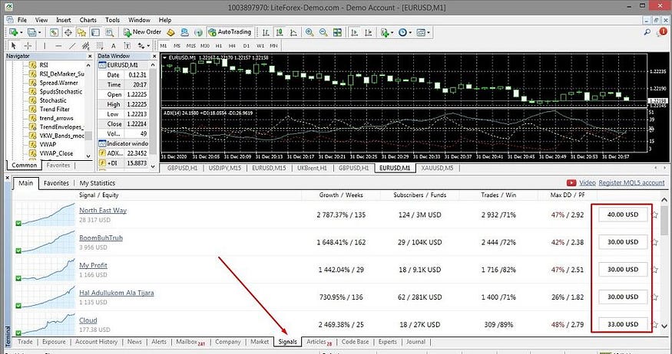Click the My Profit equity thumbnail
Viewport: 672px width, 354px height.
pos(45,270)
